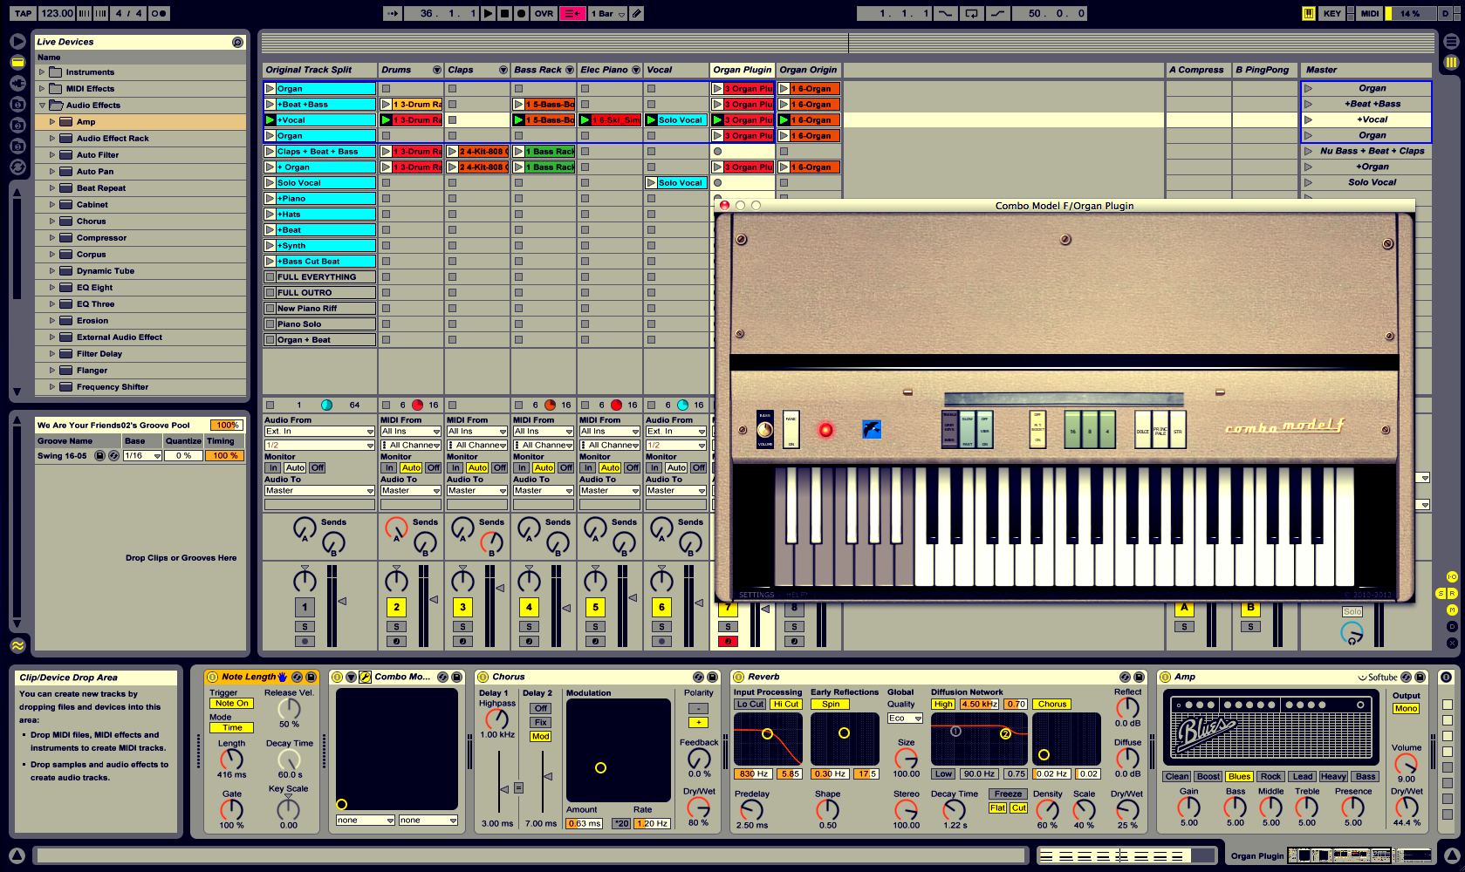
Task: Select the Blues amp type tab
Action: point(1239,776)
